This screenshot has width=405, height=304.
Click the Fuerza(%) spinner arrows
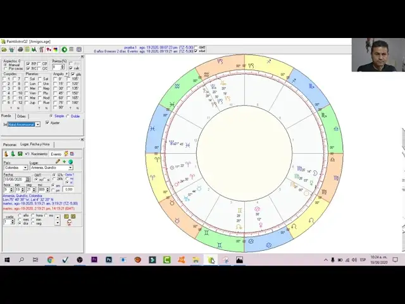coord(62,67)
